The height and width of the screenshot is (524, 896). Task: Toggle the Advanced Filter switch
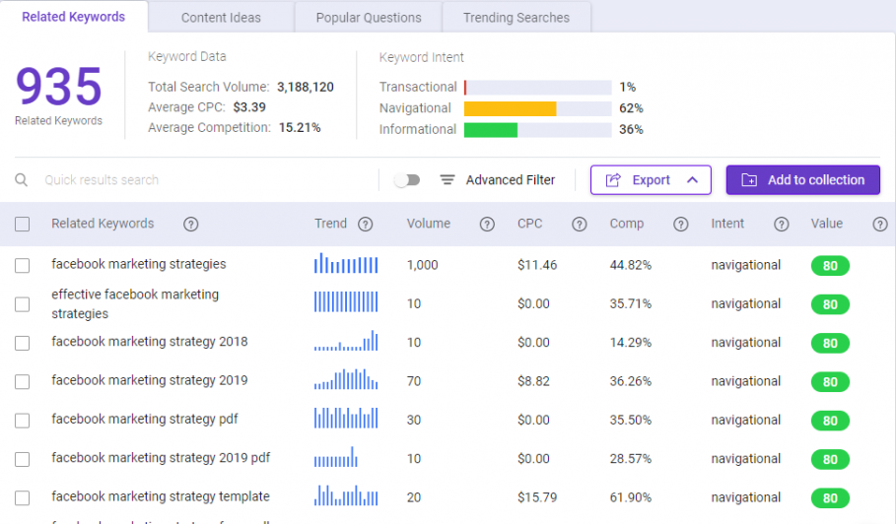click(x=407, y=180)
